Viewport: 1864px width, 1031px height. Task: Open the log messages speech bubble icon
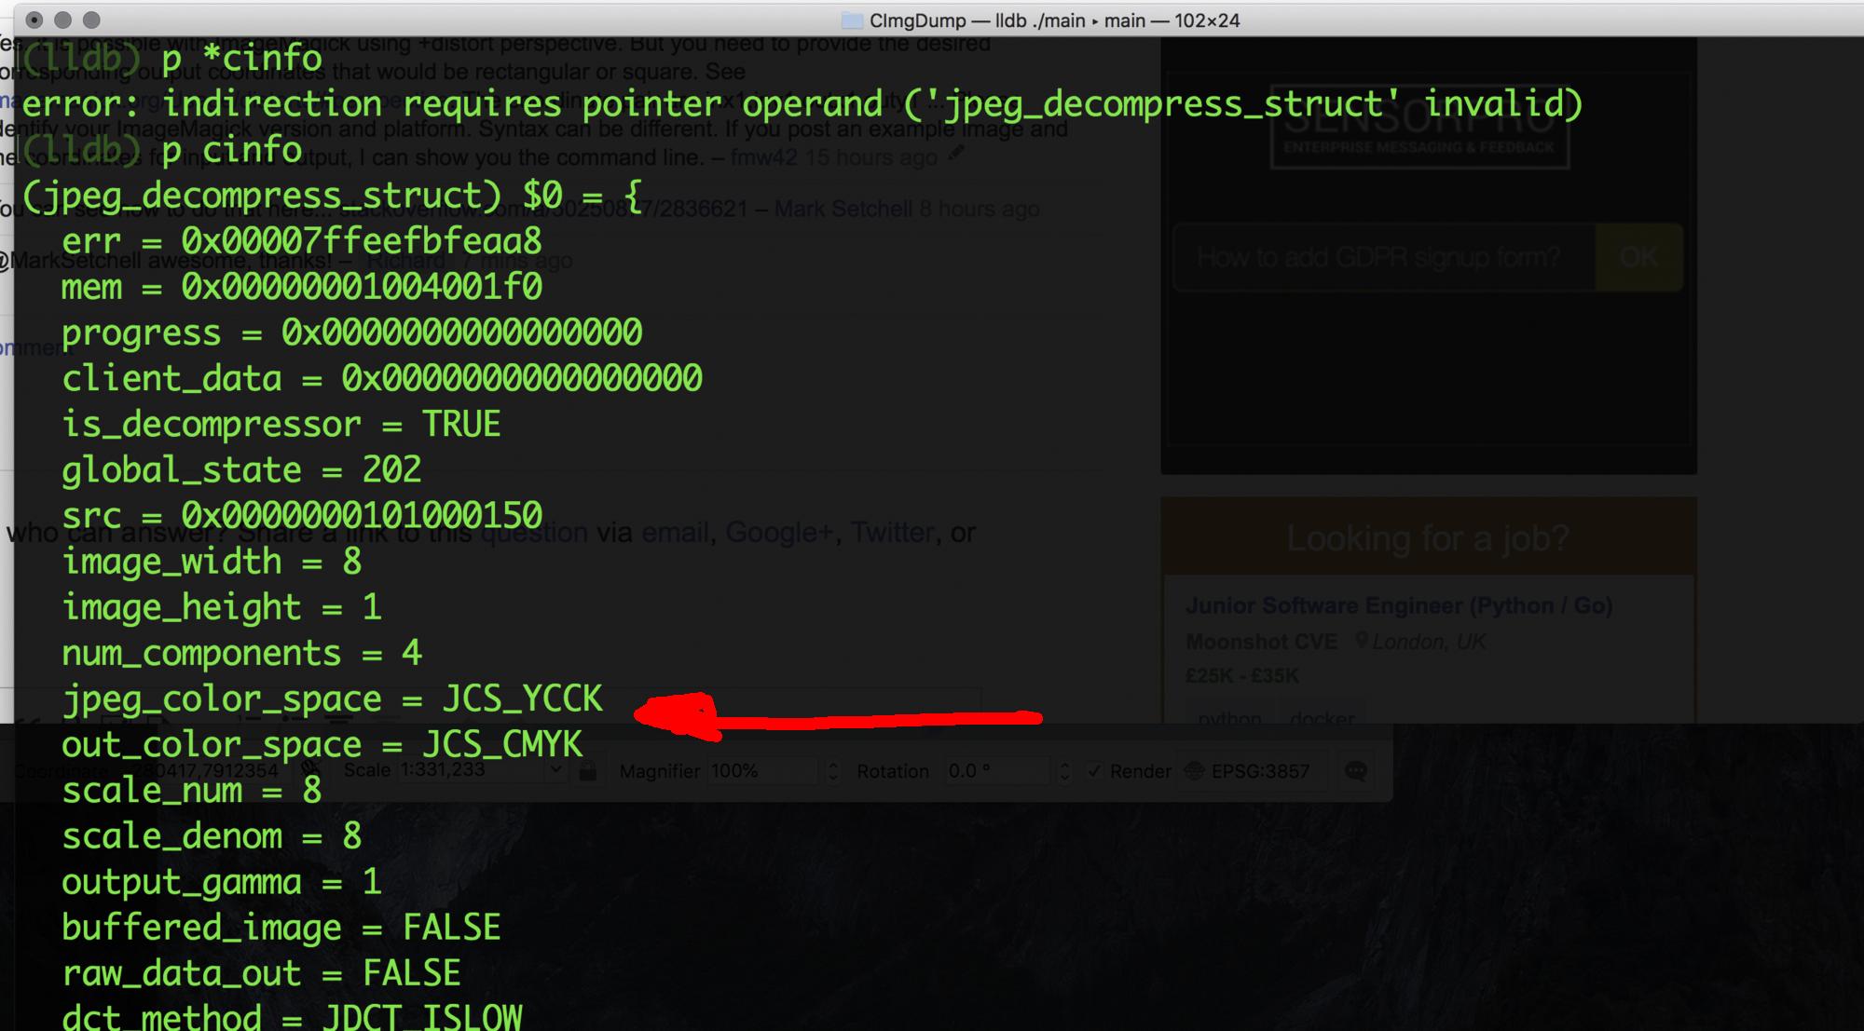tap(1356, 771)
